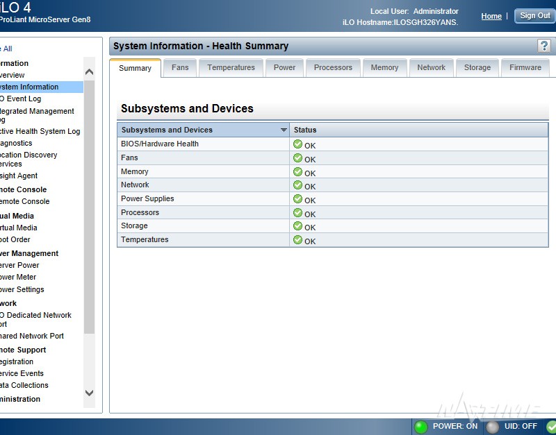Click the green POWER: ON indicator
The image size is (556, 435).
[421, 427]
